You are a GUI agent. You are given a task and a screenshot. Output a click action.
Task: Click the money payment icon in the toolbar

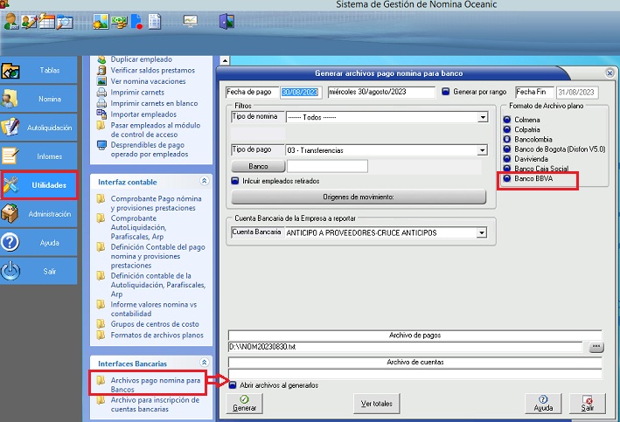click(x=119, y=21)
